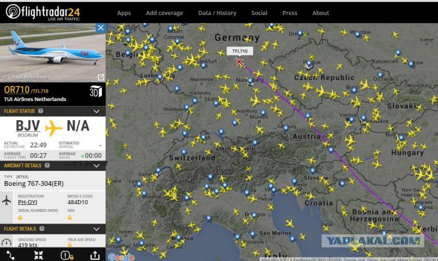
Task: Toggle the flight route icon in bottom bar
Action: click(10, 255)
